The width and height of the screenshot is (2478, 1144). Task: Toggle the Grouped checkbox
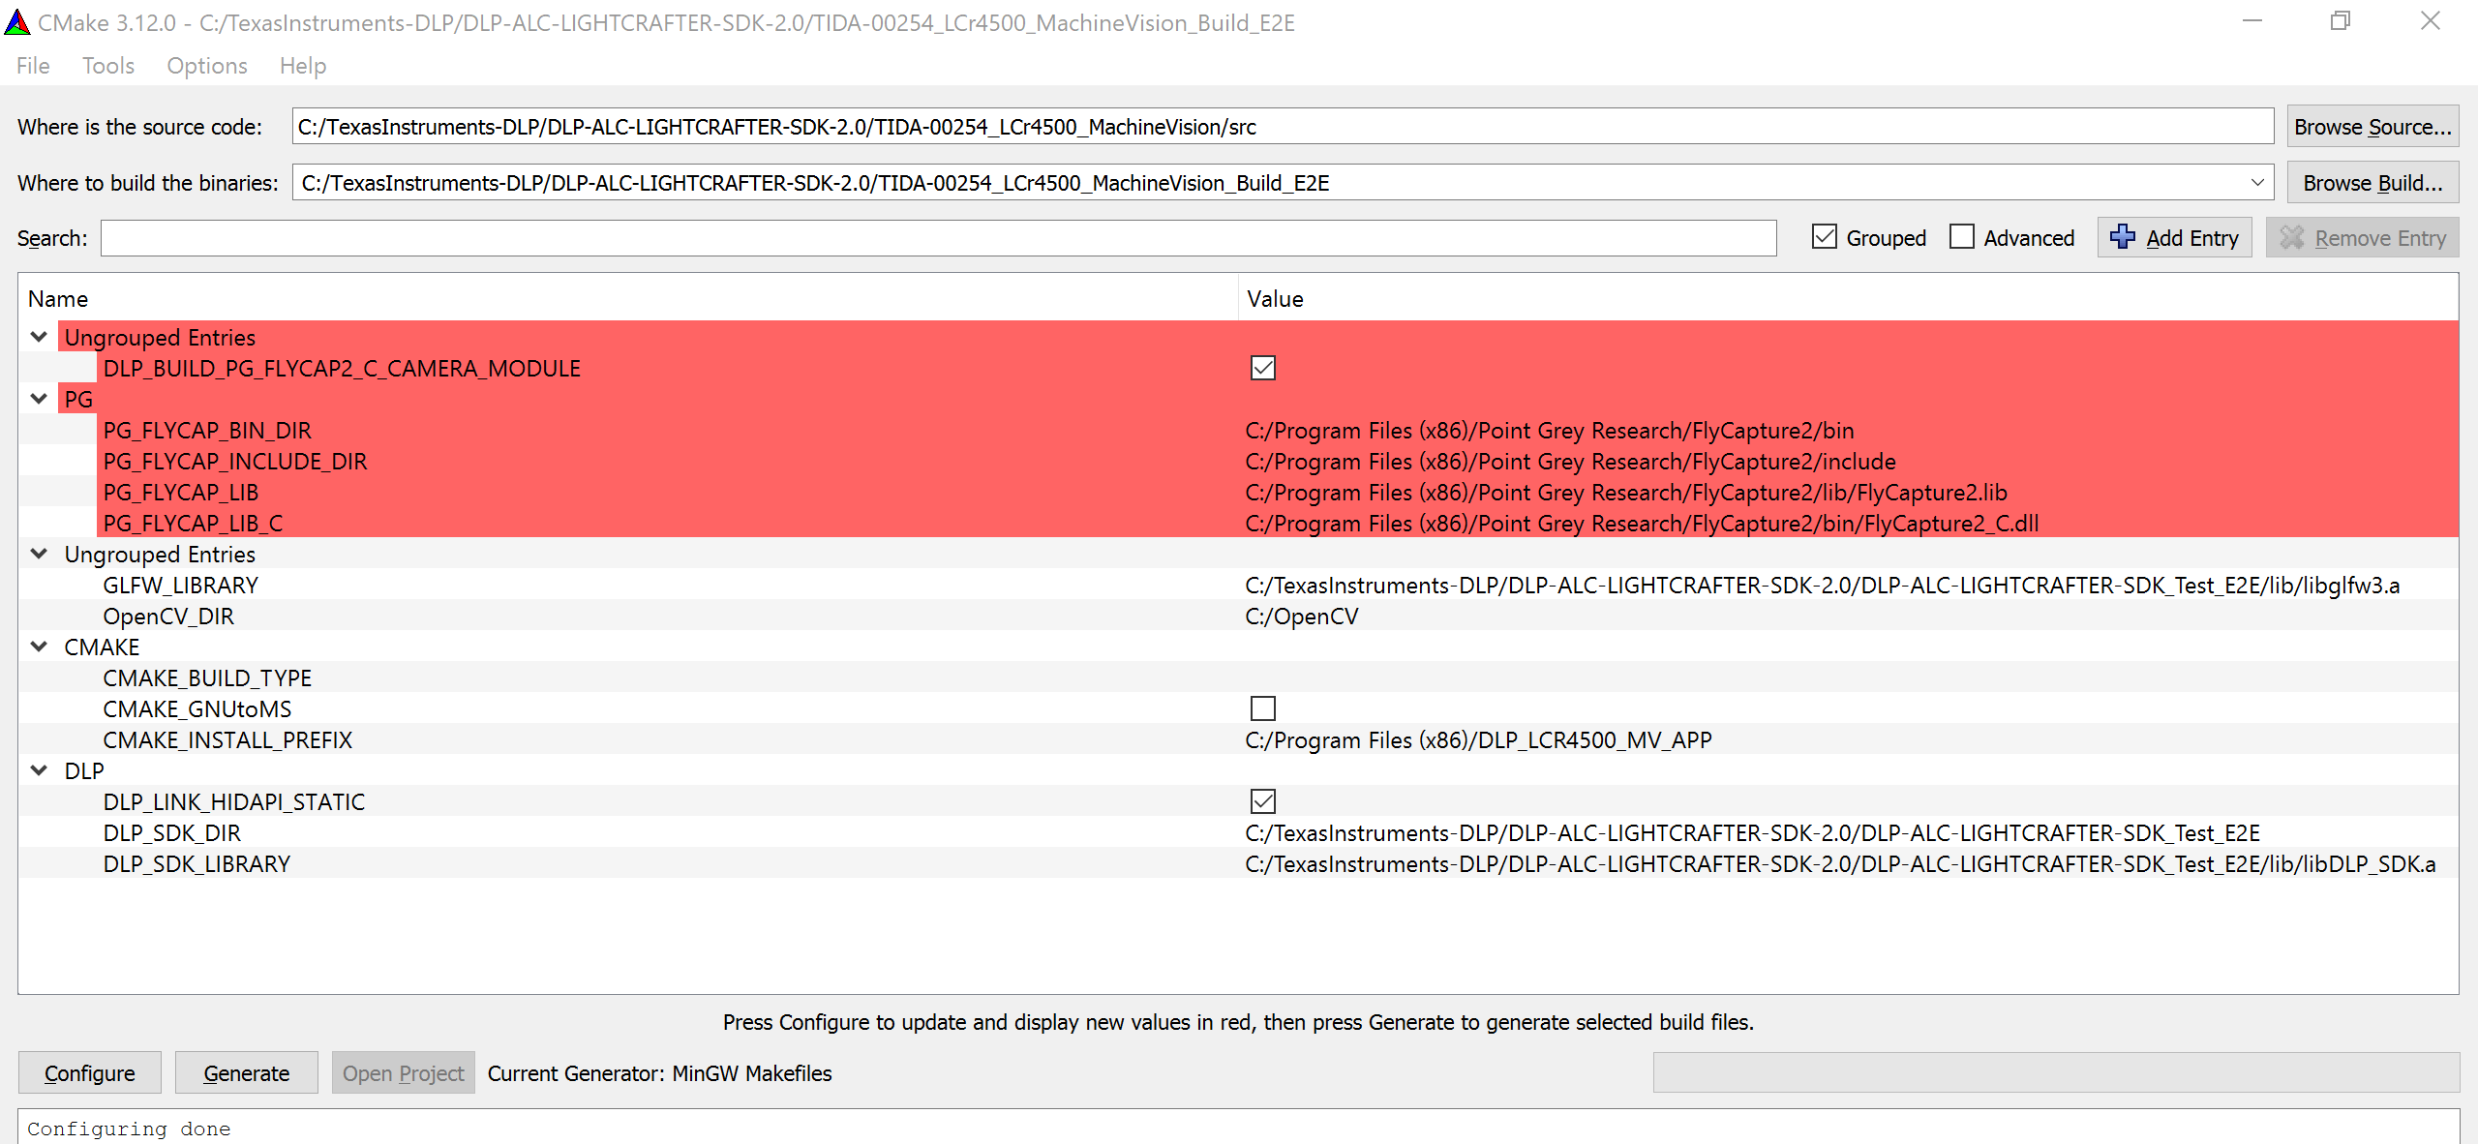pos(1825,237)
